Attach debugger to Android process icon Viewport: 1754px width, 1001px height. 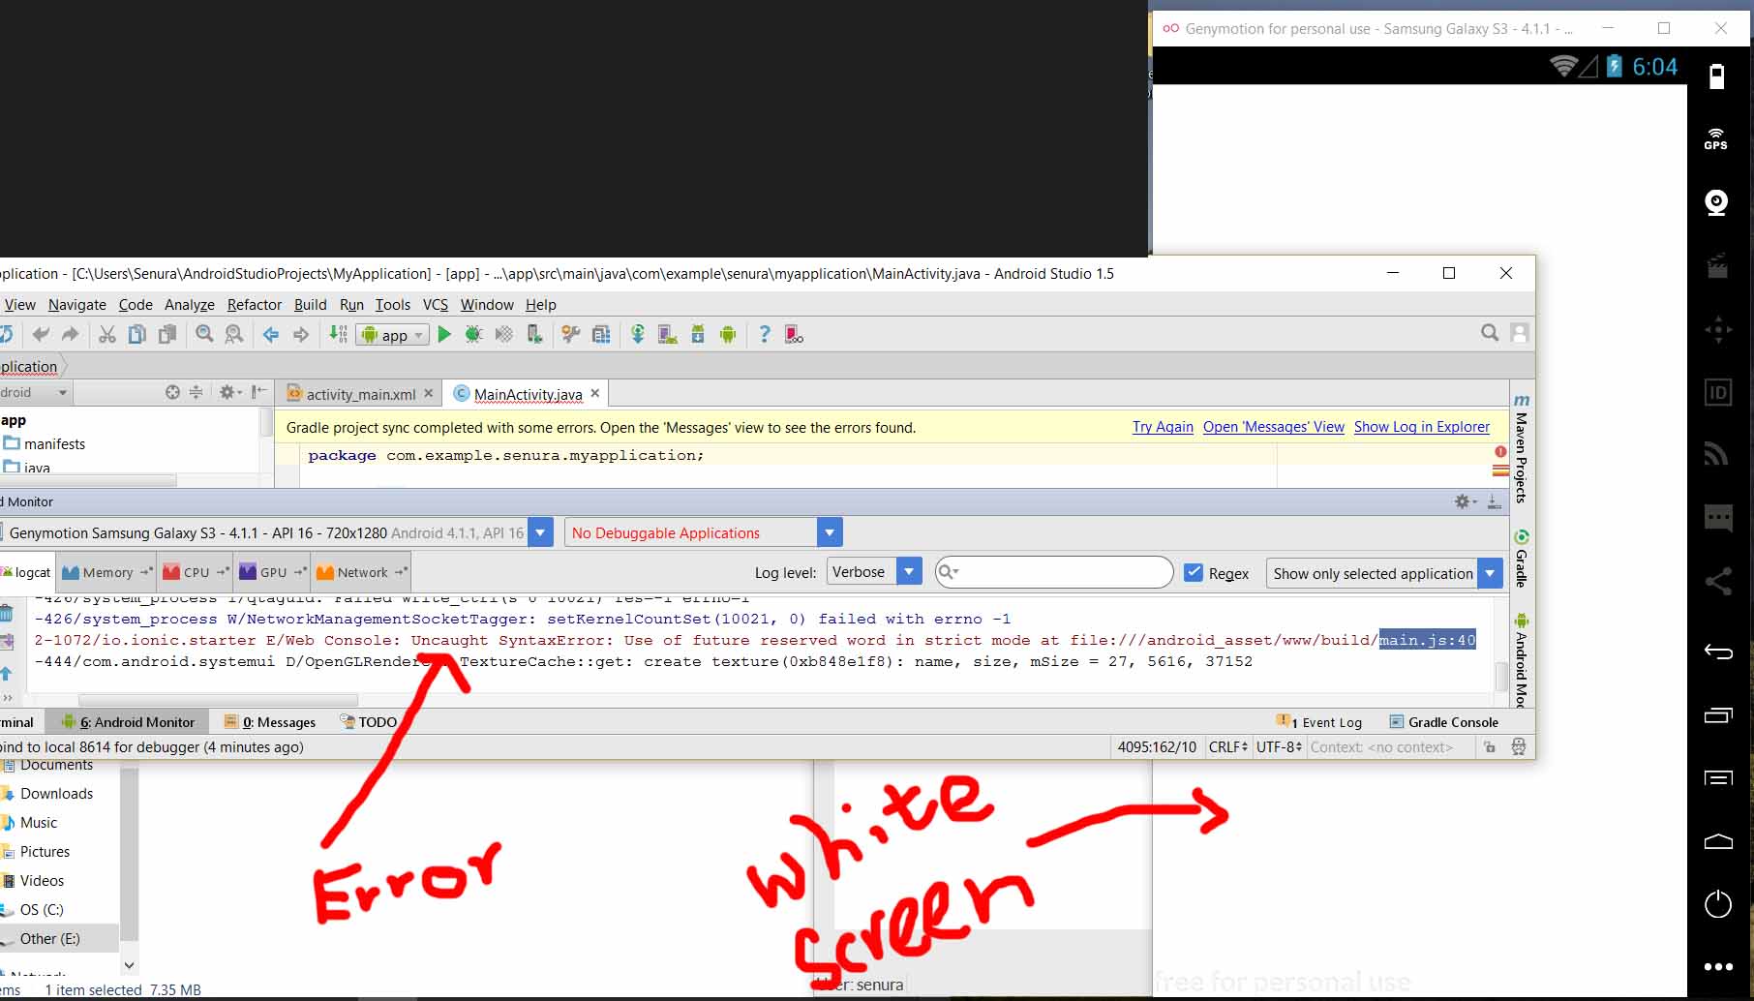point(534,335)
